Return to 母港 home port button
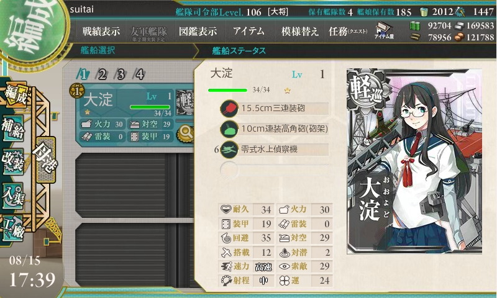This screenshot has height=298, width=497. (x=46, y=160)
